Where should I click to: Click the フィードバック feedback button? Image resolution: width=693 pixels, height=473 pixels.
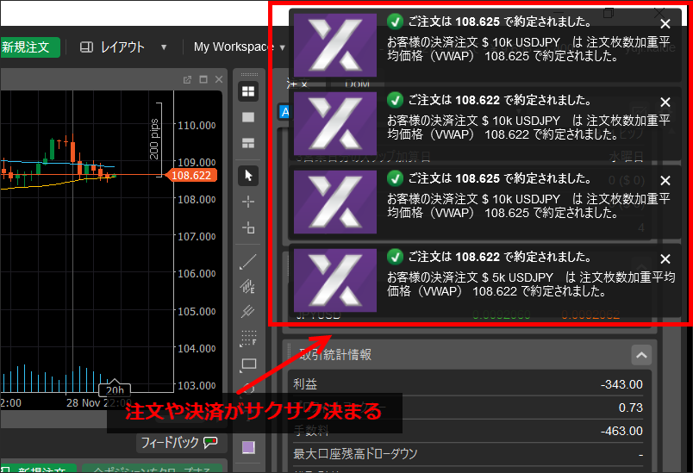(177, 443)
